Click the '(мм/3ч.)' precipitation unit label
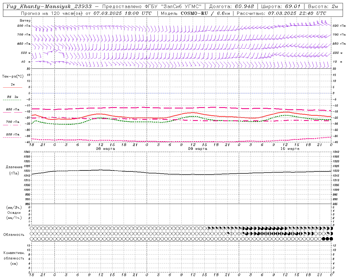This screenshot has height=277, width=347. pos(14,207)
